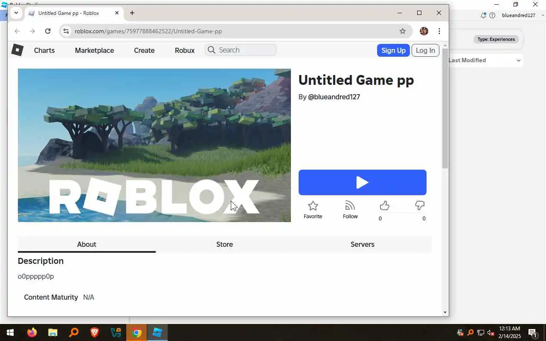Open the VS-style editor taskbar icon
The image size is (546, 341).
point(116,332)
